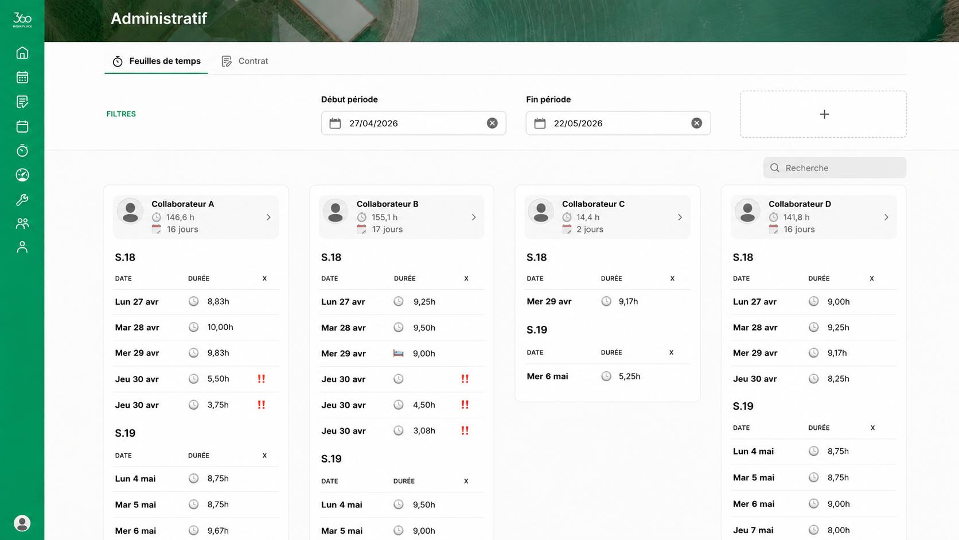The image size is (959, 540).
Task: Click the Recherche search field
Action: coord(835,168)
